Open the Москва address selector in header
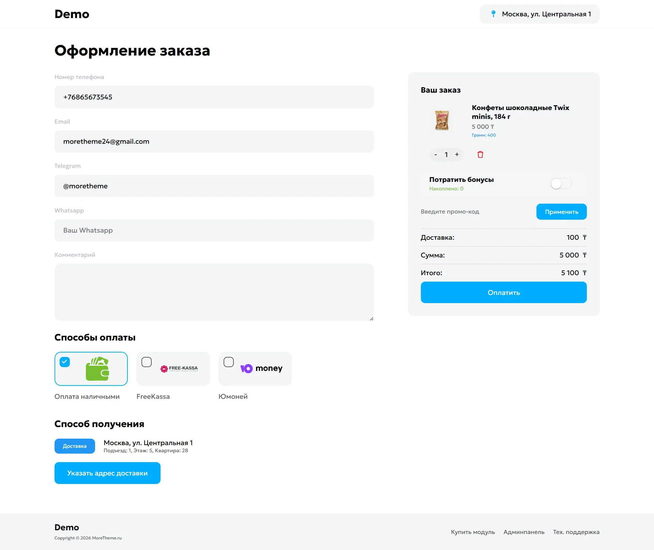This screenshot has width=654, height=550. click(x=539, y=14)
